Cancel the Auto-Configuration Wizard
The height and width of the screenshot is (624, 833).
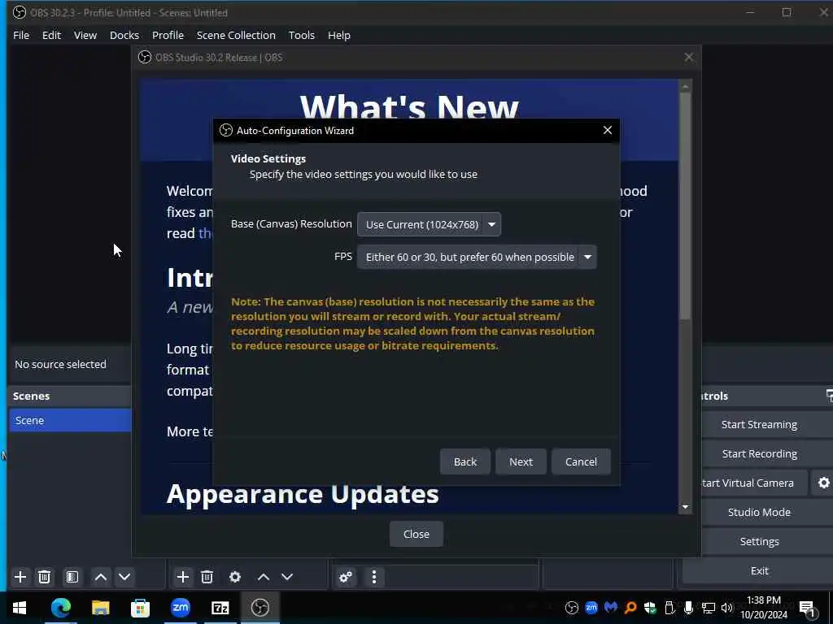click(x=581, y=461)
